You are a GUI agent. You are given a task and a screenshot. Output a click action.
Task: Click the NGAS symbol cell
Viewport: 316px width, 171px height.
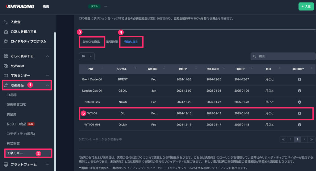point(123,102)
